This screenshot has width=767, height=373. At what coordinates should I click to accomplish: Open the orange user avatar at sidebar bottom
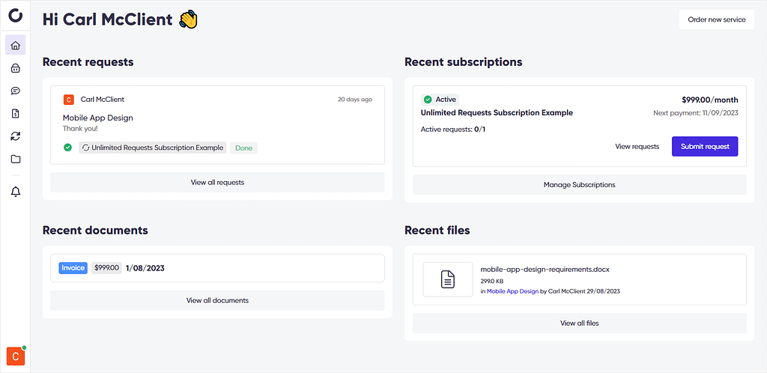click(x=15, y=356)
